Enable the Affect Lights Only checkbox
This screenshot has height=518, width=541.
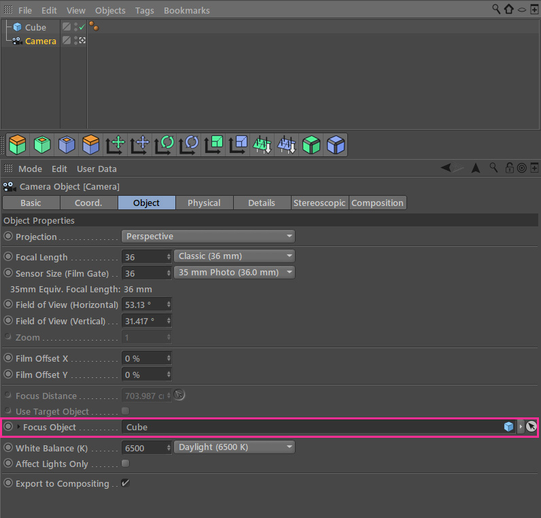[125, 464]
